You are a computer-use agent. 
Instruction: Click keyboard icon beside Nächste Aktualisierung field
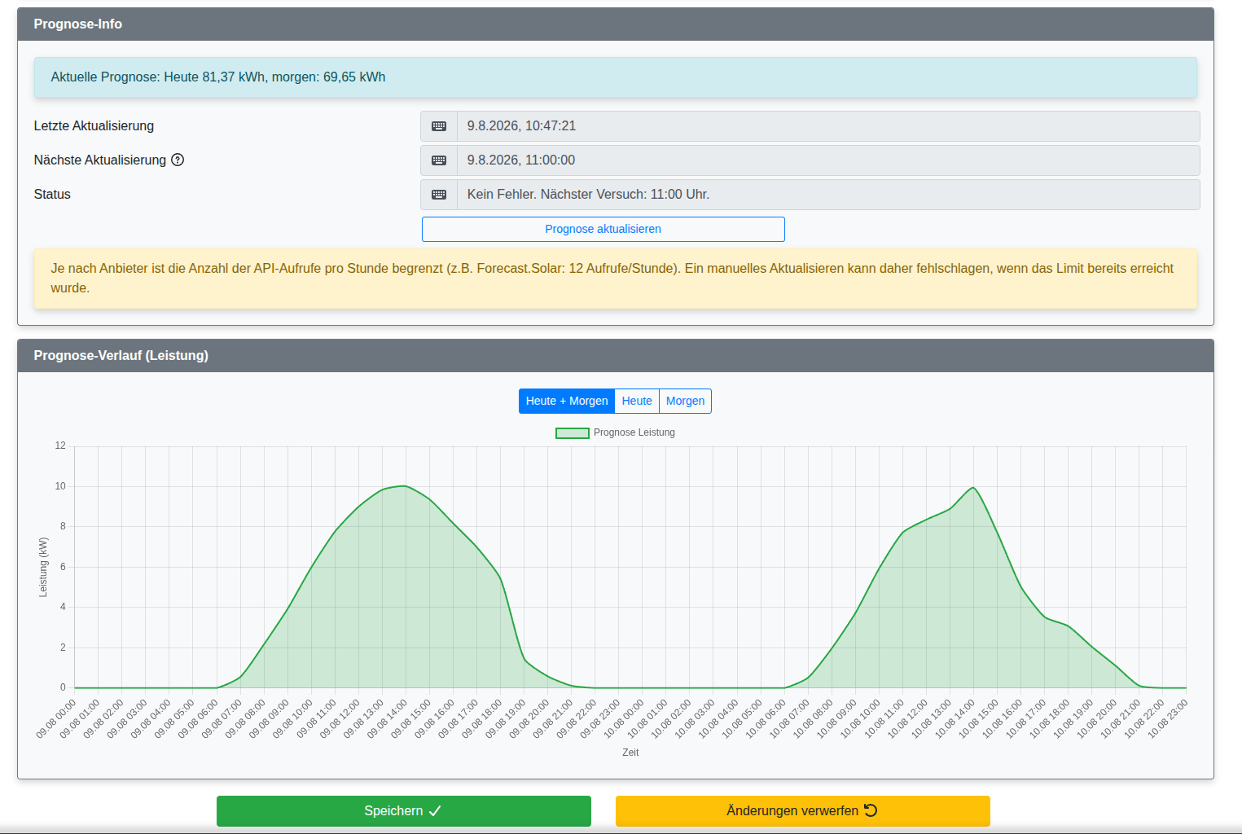[x=439, y=160]
